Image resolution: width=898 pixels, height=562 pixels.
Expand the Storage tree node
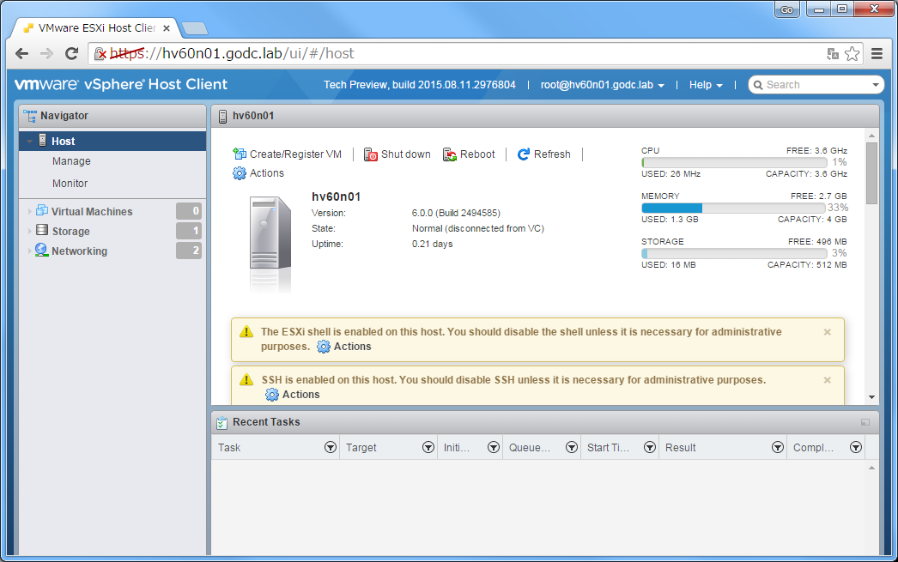[30, 231]
